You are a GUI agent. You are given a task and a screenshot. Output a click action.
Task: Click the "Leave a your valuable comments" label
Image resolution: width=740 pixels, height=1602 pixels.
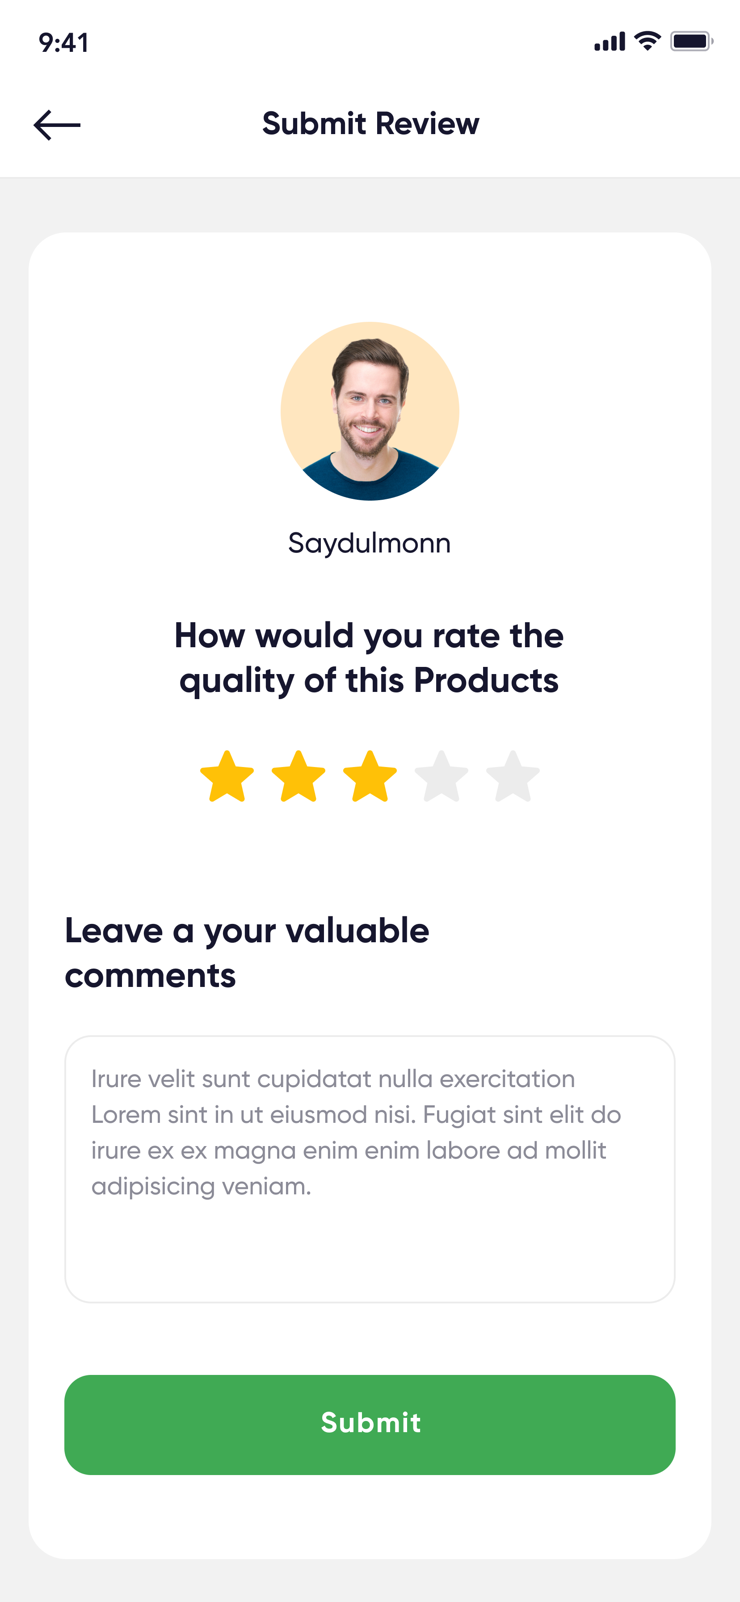(x=247, y=952)
